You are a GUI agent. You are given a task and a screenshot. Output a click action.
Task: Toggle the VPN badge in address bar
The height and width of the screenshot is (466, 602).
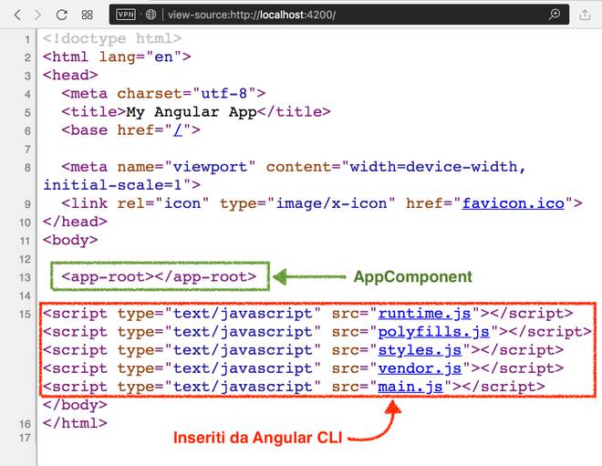[x=125, y=16]
